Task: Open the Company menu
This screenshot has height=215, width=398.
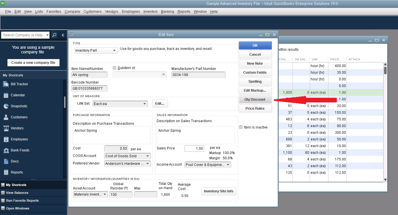Action: click(72, 12)
